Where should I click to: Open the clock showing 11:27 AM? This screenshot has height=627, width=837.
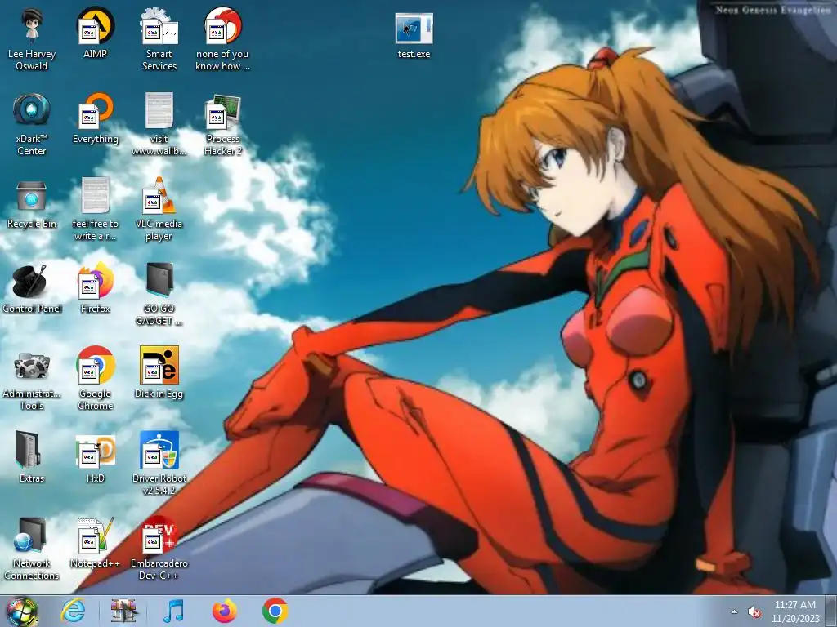click(x=795, y=611)
